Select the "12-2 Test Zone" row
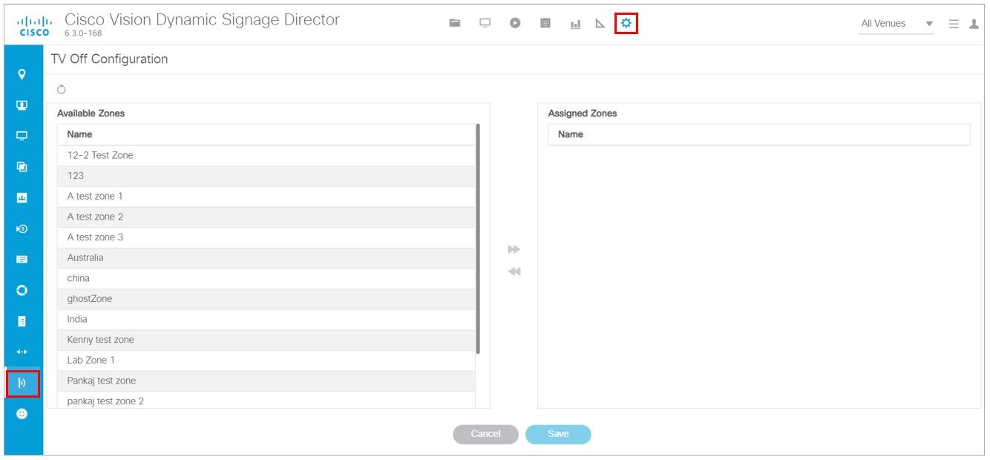Viewport: 990px width, 460px height. coord(266,155)
